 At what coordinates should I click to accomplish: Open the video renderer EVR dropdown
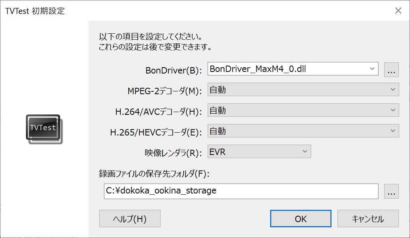tap(259, 151)
